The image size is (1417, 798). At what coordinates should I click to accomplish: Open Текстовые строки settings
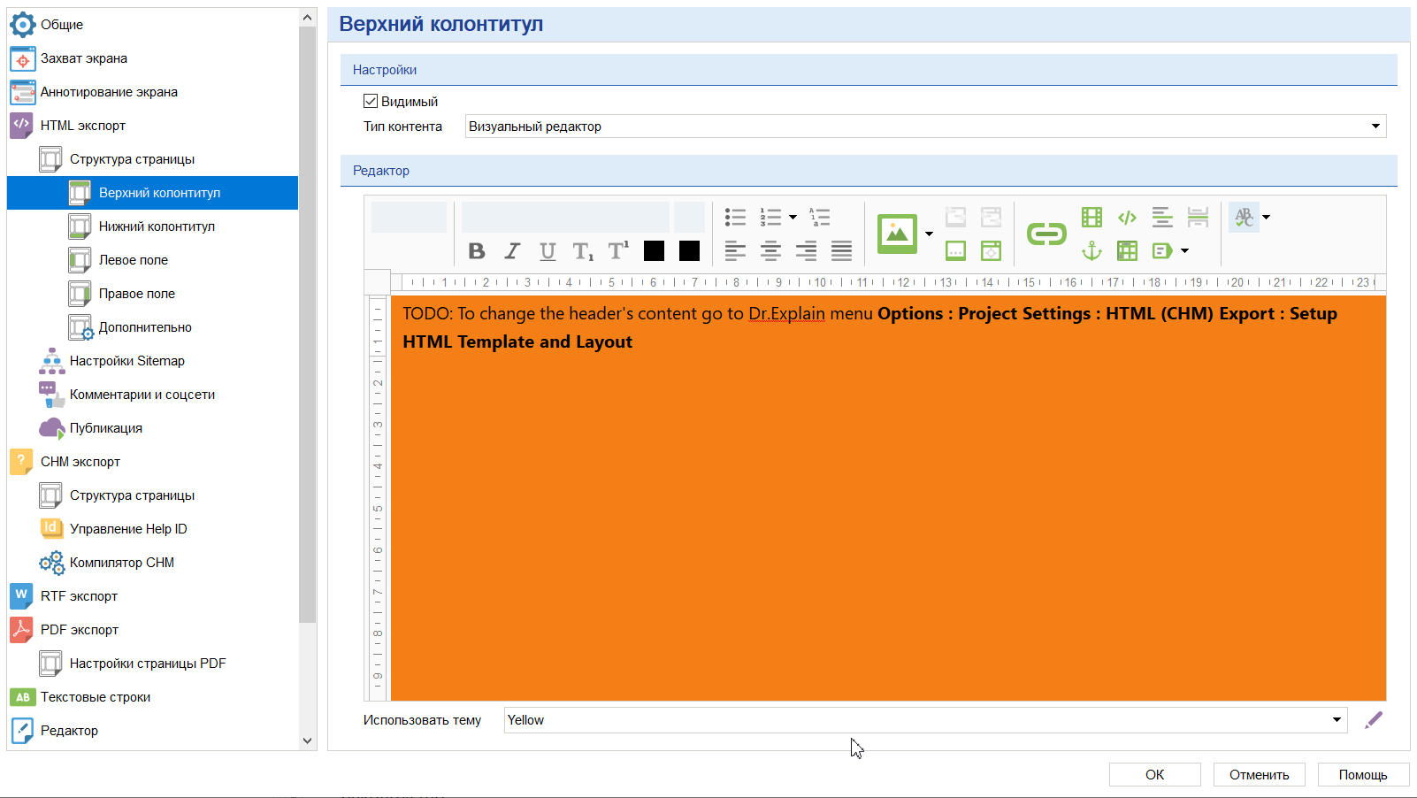tap(96, 697)
